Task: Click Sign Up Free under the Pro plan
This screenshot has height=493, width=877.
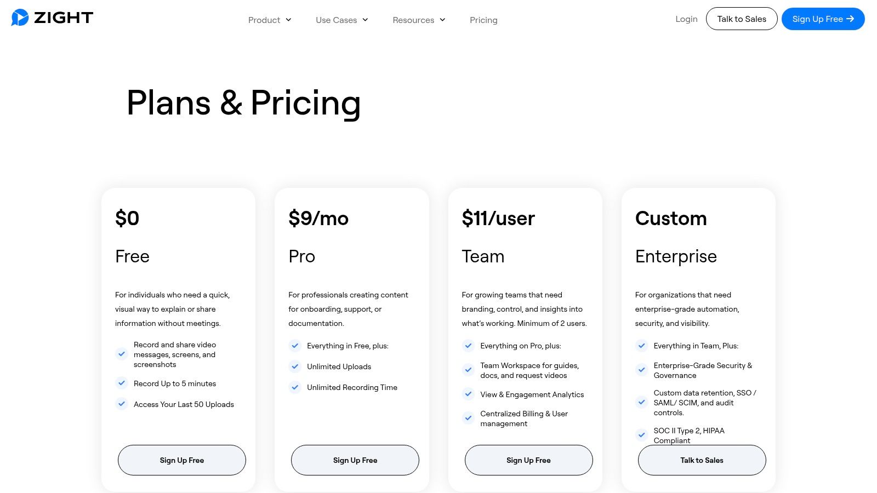Action: point(355,460)
